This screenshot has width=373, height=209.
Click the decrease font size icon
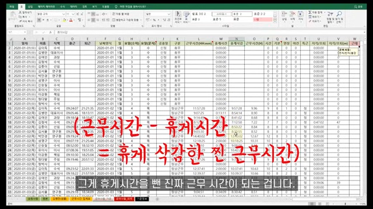[x=82, y=14]
